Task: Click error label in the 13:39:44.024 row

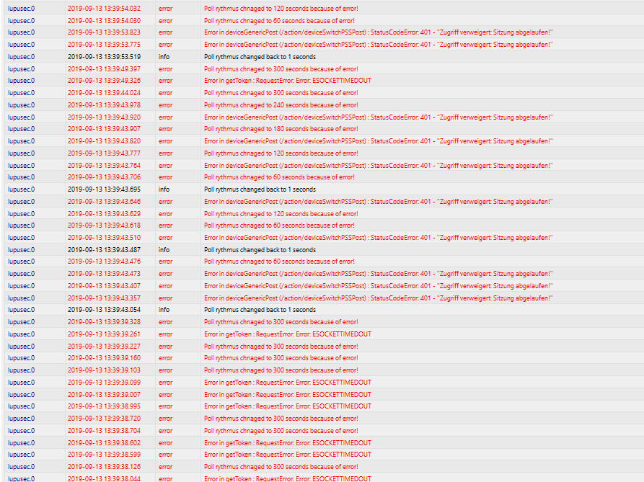Action: coord(166,93)
